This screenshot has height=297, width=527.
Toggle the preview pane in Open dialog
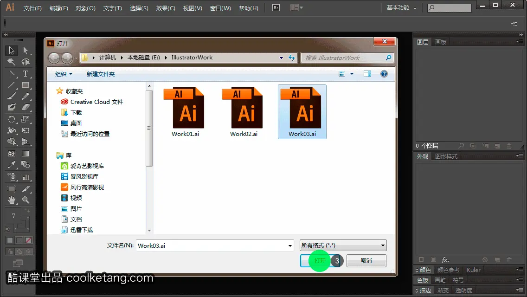point(367,74)
